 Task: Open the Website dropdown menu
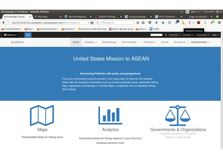pyautogui.click(x=10, y=35)
